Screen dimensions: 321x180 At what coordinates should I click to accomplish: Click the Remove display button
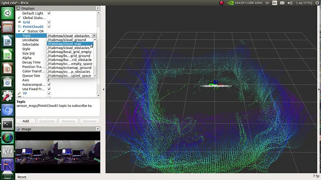pos(68,121)
